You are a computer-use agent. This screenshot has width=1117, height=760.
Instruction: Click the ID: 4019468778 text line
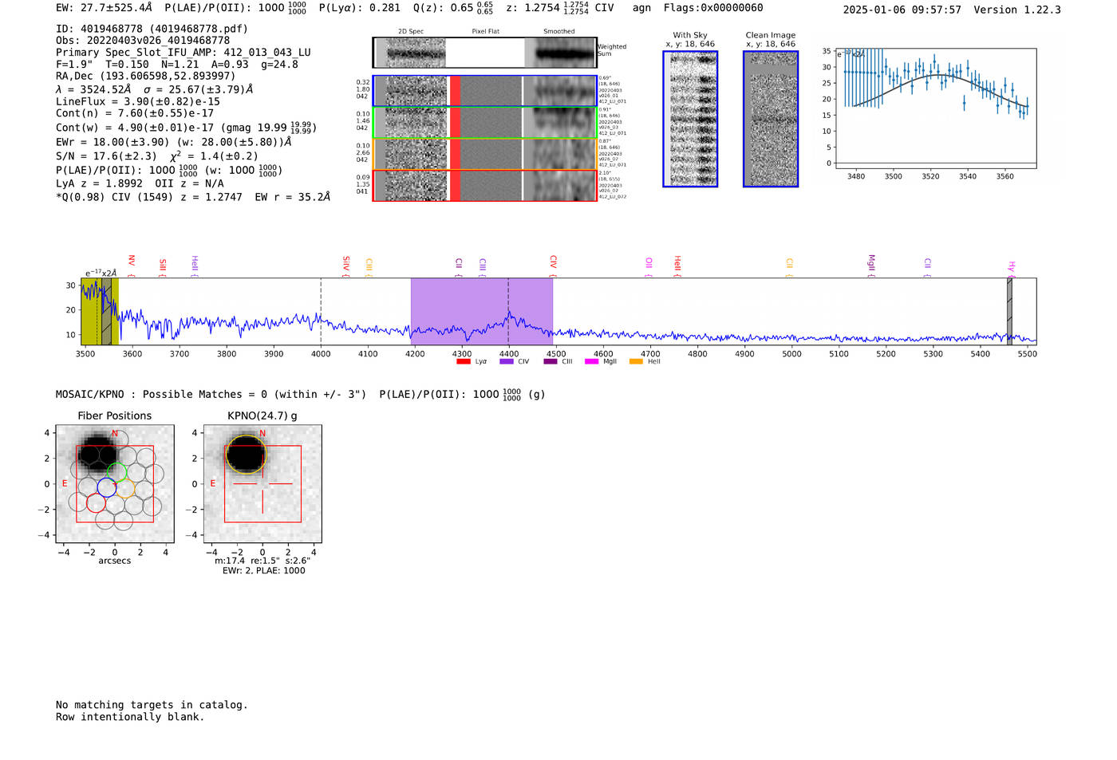point(152,29)
